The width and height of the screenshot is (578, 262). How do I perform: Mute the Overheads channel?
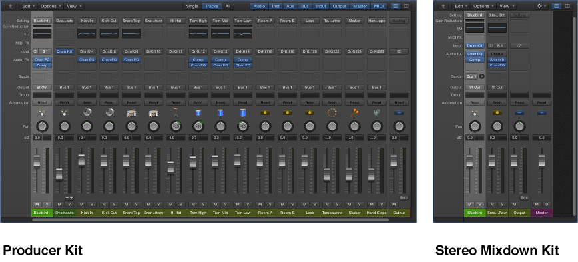point(59,205)
